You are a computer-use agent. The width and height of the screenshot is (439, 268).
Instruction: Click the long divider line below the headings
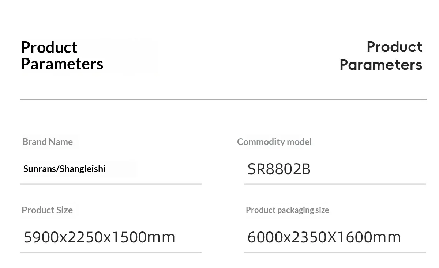(x=224, y=99)
